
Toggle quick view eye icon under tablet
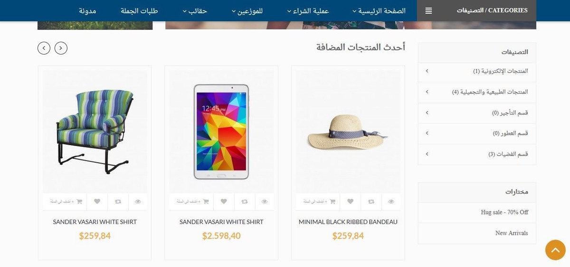(x=265, y=202)
